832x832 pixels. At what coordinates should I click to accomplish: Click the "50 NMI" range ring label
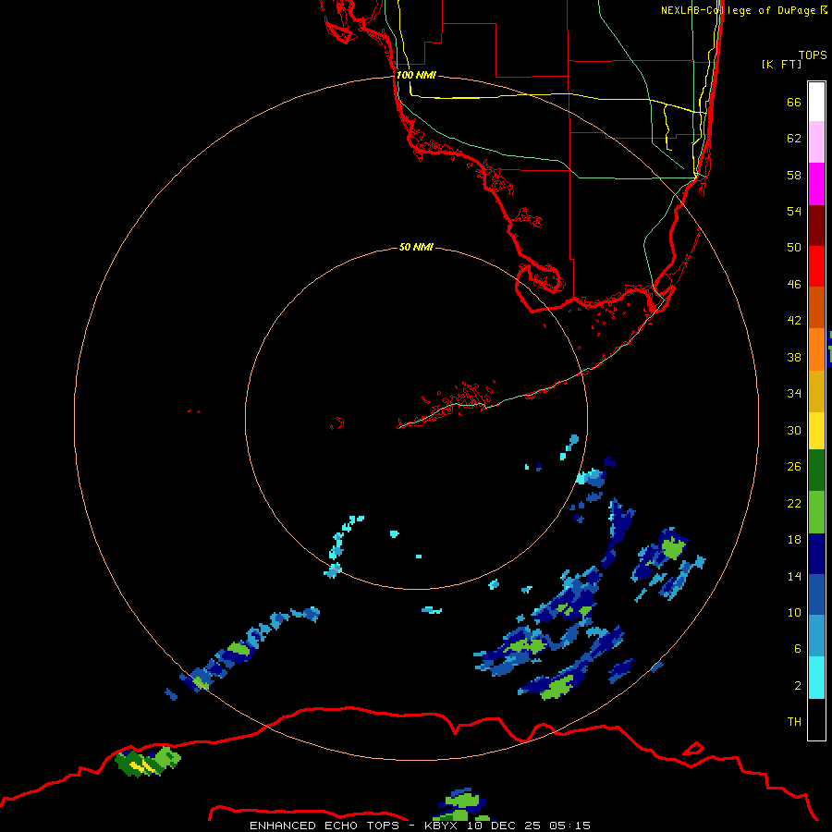(x=416, y=247)
